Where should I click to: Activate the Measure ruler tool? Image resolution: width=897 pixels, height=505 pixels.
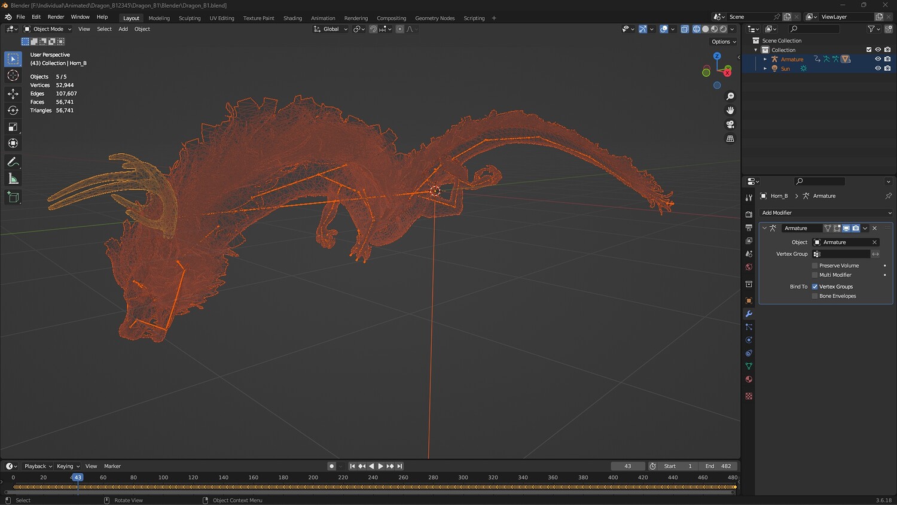coord(13,179)
